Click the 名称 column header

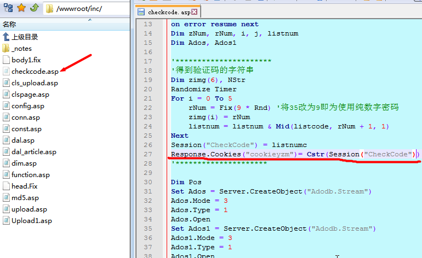pyautogui.click(x=9, y=25)
